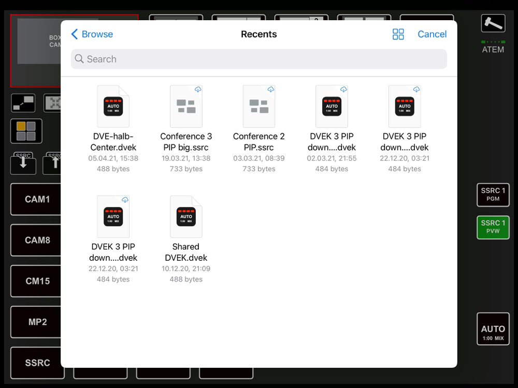
Task: Tap cloud download icon on Conference 2 PIP
Action: 270,89
